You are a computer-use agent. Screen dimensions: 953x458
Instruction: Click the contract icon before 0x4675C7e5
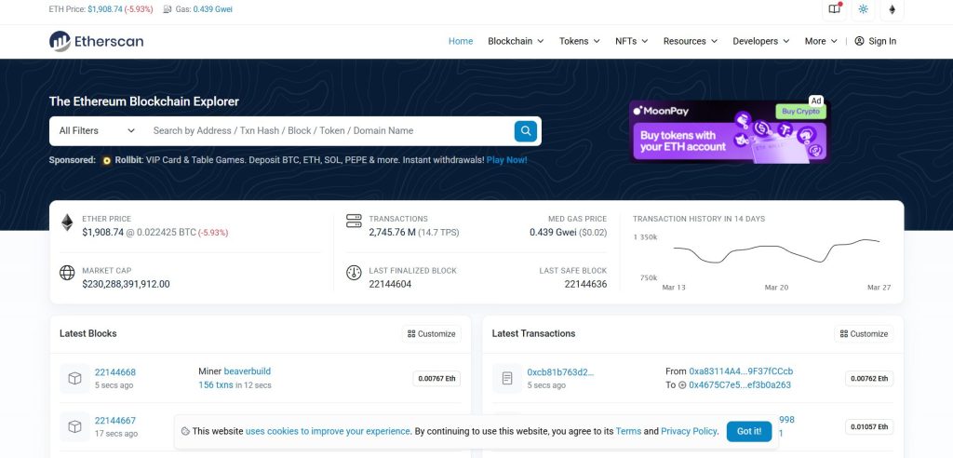pos(682,385)
